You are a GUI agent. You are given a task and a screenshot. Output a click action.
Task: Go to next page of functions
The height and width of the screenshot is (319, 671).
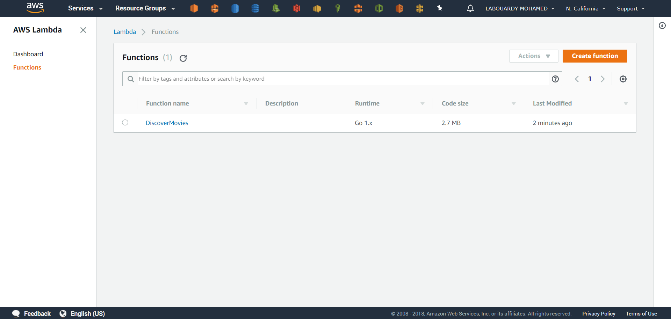(603, 79)
